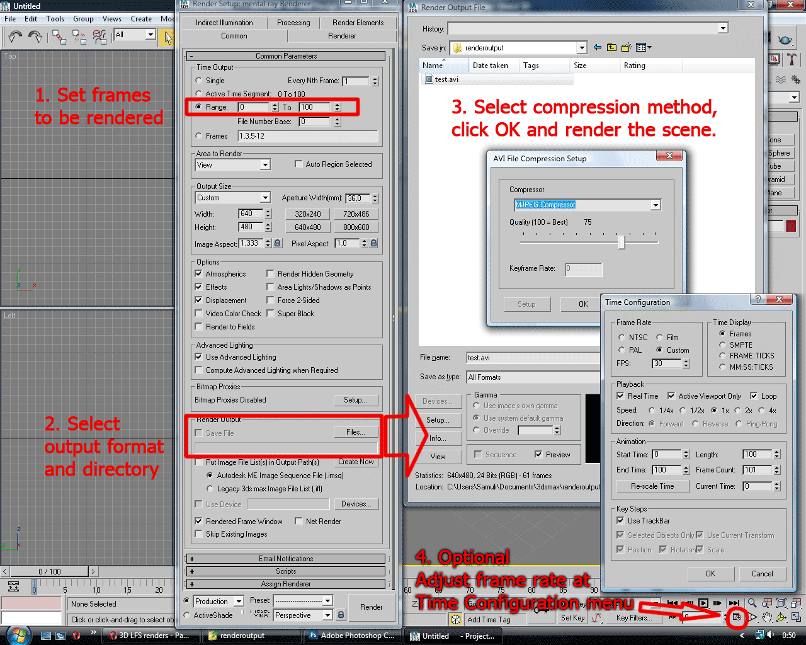Open the Area to Render View dropdown
This screenshot has height=645, width=806.
(x=265, y=165)
